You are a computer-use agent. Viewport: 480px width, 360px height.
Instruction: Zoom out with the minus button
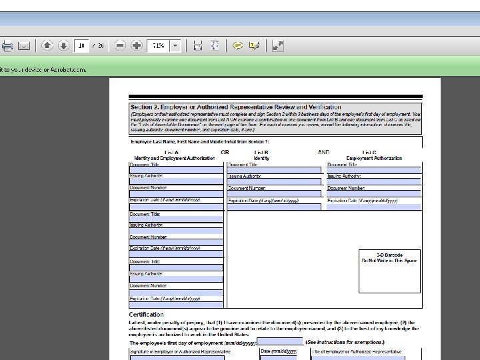click(x=120, y=45)
